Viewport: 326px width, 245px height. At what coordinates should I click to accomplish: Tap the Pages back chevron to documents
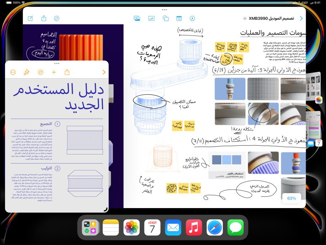click(104, 72)
